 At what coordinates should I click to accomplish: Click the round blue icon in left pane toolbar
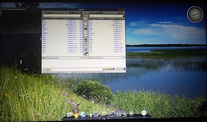coord(73,13)
